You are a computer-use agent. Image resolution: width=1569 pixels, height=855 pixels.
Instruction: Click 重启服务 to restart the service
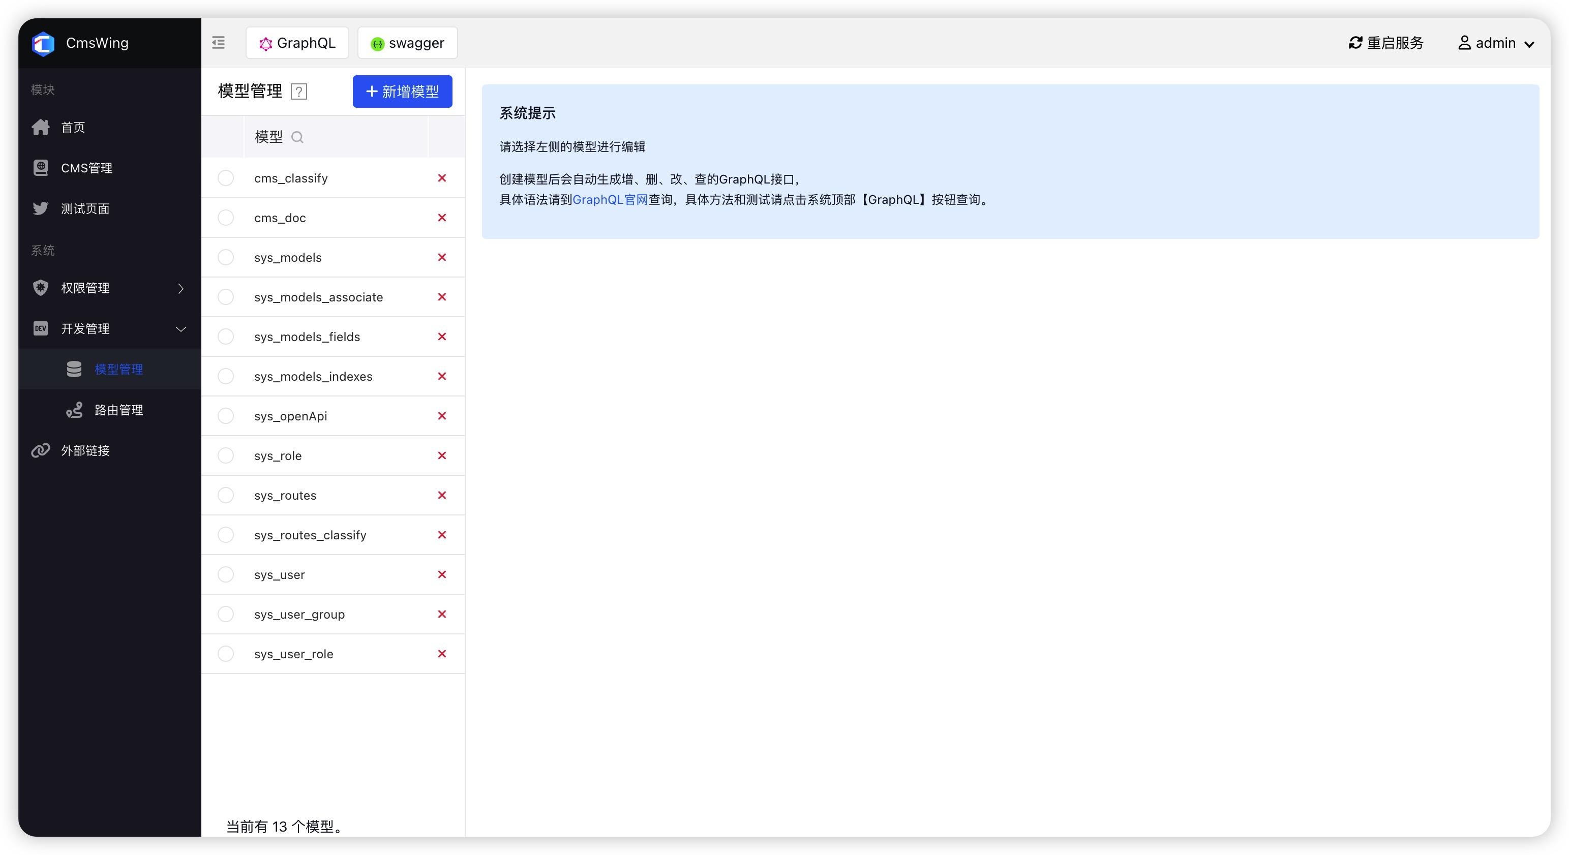click(x=1385, y=43)
